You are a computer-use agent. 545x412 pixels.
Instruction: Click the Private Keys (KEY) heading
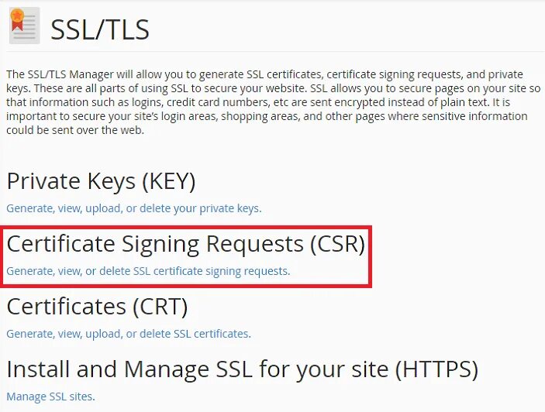pos(101,181)
